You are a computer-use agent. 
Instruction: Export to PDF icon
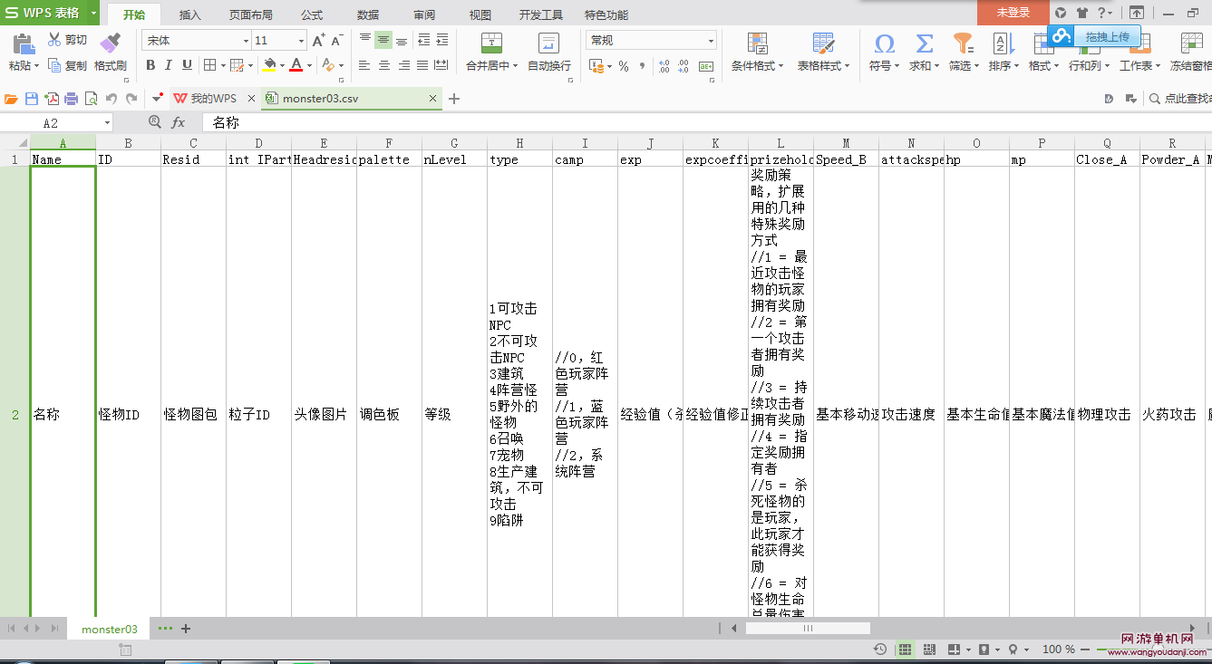point(52,99)
